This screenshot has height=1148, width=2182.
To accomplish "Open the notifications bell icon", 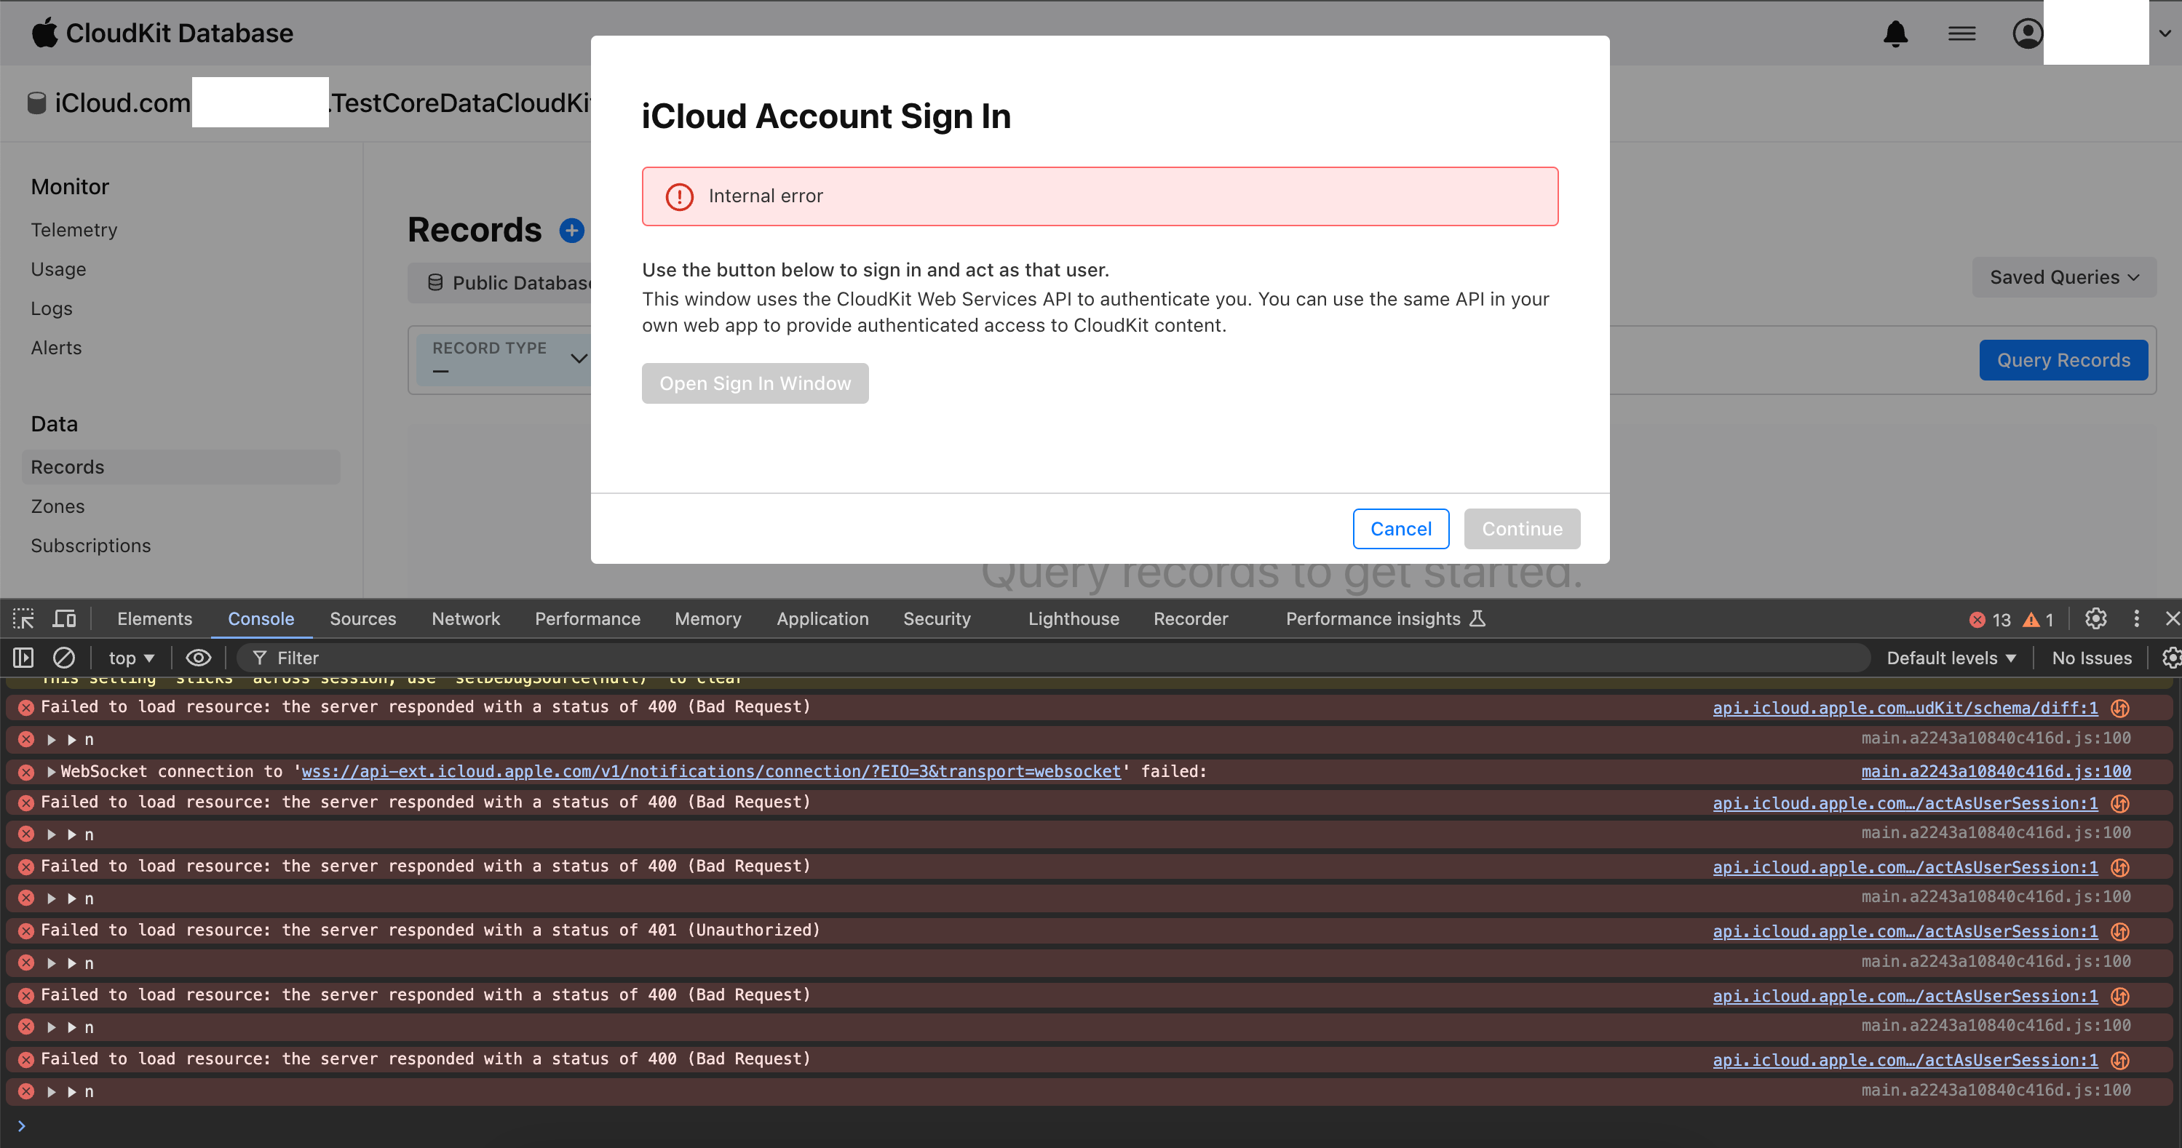I will click(x=1896, y=34).
